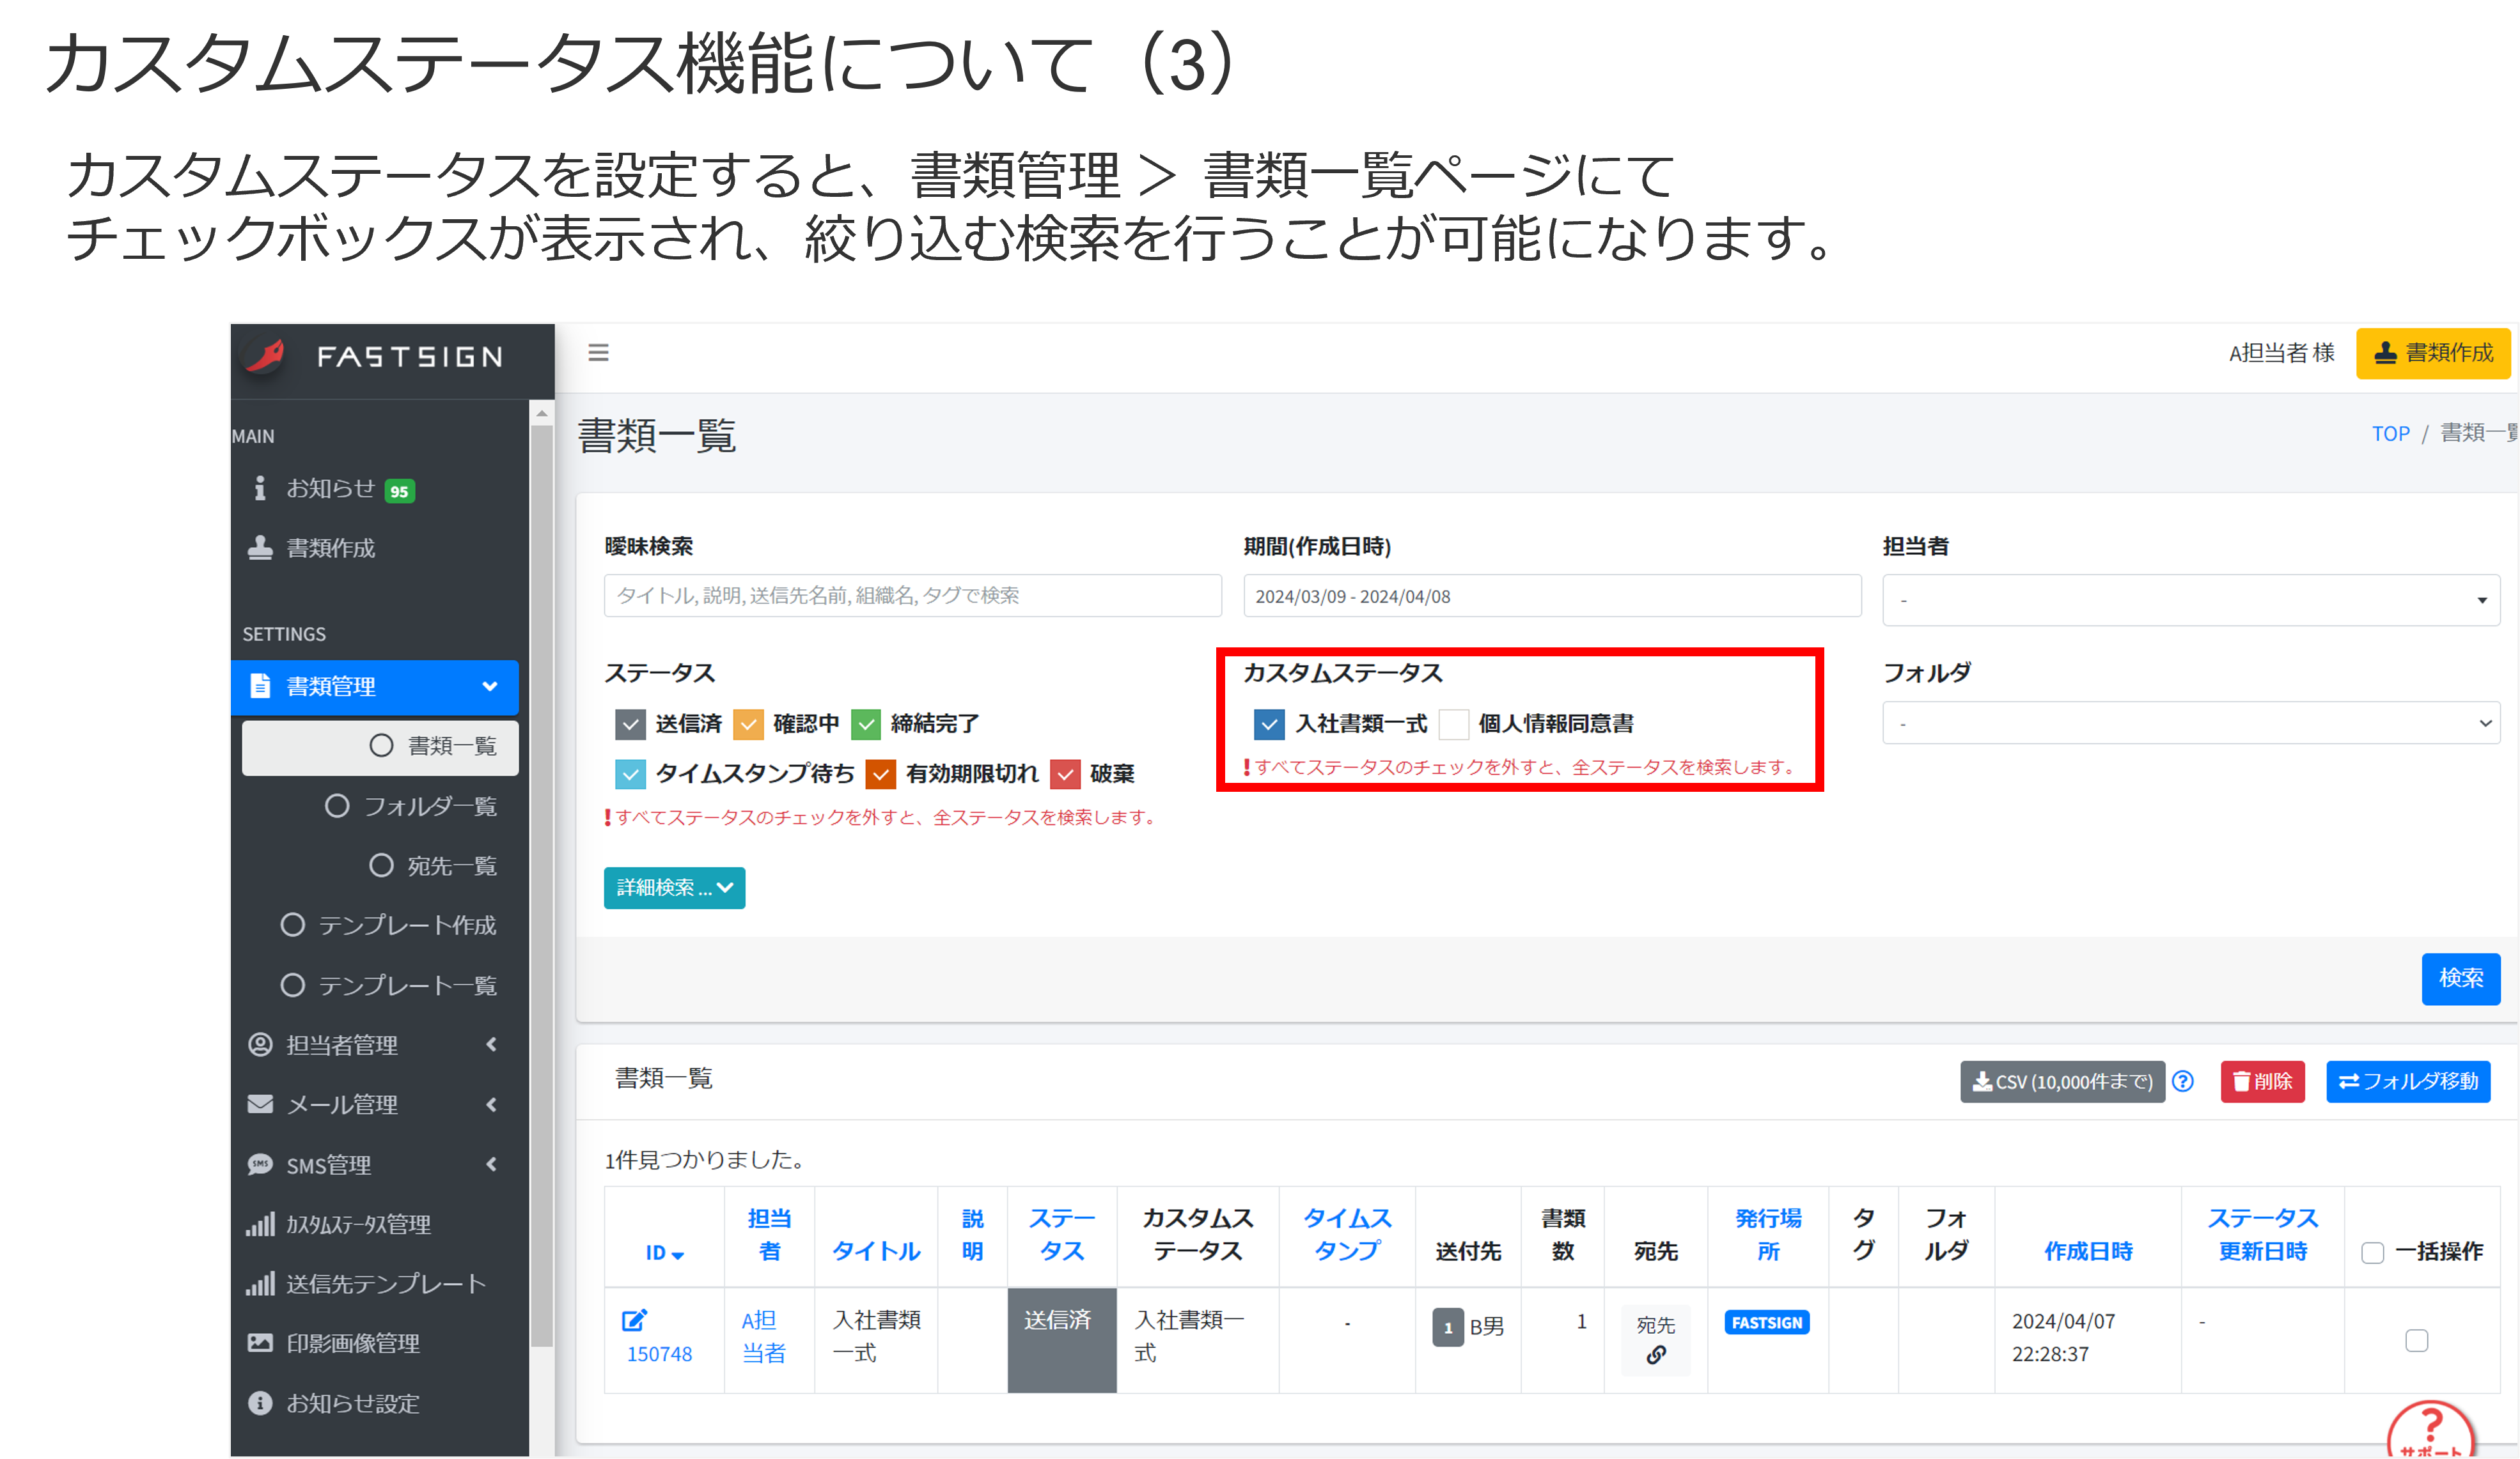Check the 個人情報同意書 checkbox
Viewport: 2520px width, 1459px height.
pyautogui.click(x=1454, y=723)
